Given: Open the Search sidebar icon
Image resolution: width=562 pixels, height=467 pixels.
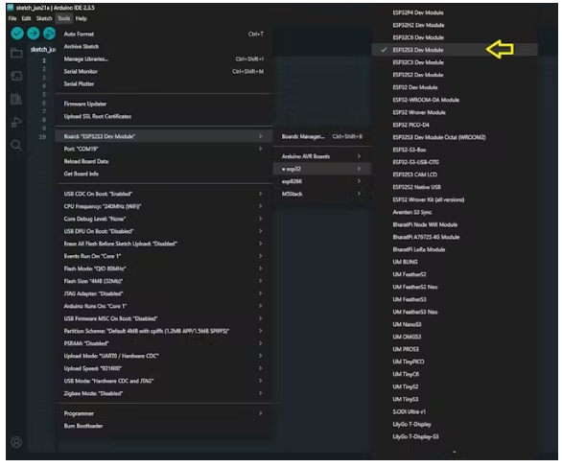Looking at the screenshot, I should click(x=16, y=145).
